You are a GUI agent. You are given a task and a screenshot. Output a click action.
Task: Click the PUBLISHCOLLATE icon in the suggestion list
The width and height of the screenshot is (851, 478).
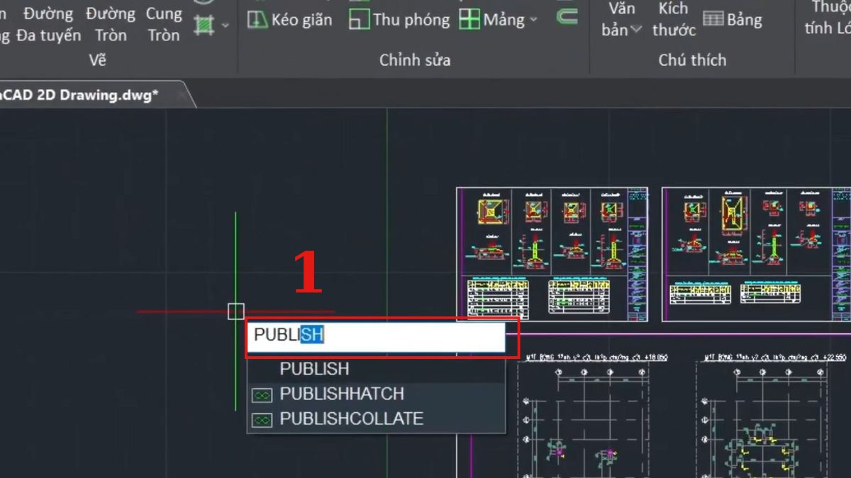261,419
